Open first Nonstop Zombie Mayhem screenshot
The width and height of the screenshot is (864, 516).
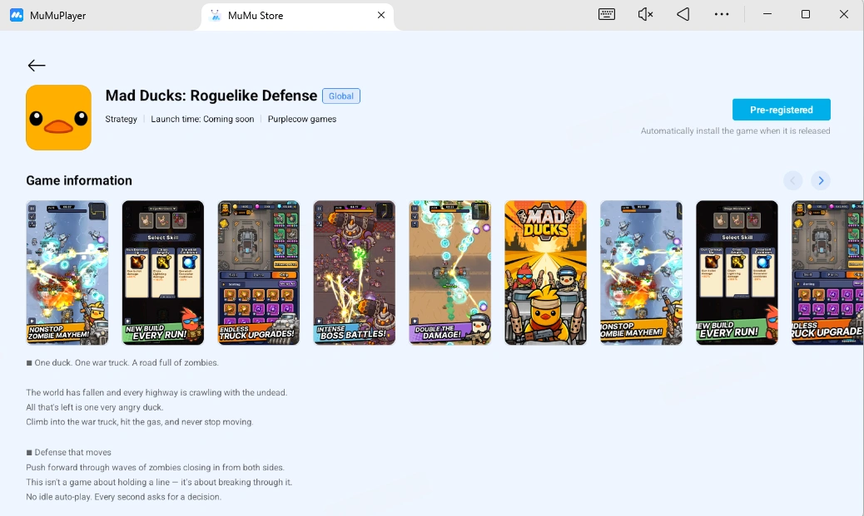point(67,273)
